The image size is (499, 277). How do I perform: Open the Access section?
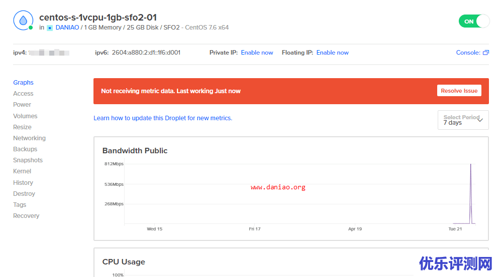pos(23,94)
